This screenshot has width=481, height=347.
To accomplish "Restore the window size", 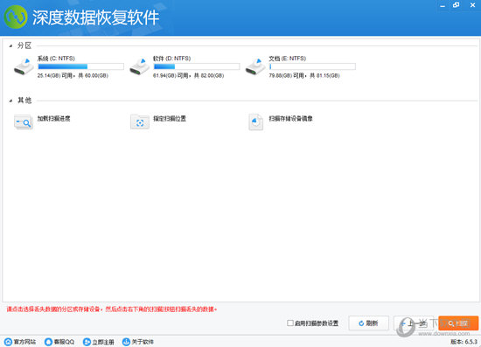I will coord(457,5).
